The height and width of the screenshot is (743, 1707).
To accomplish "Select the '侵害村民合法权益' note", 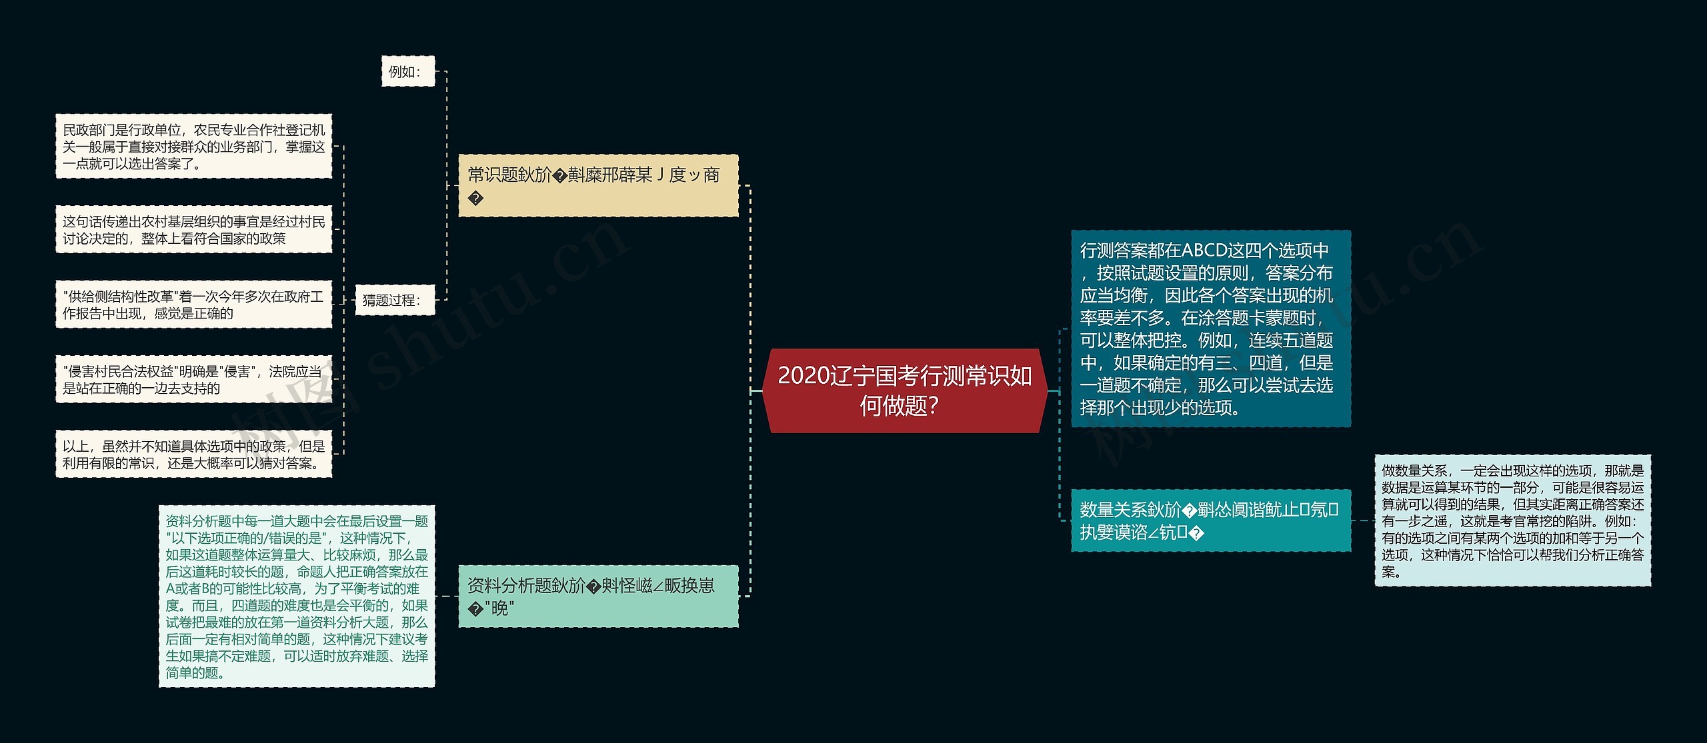I will coord(193,379).
